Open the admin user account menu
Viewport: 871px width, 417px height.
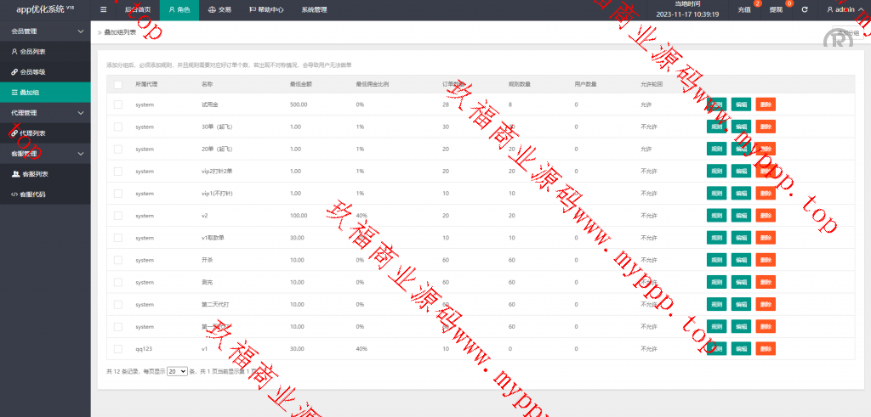coord(844,10)
